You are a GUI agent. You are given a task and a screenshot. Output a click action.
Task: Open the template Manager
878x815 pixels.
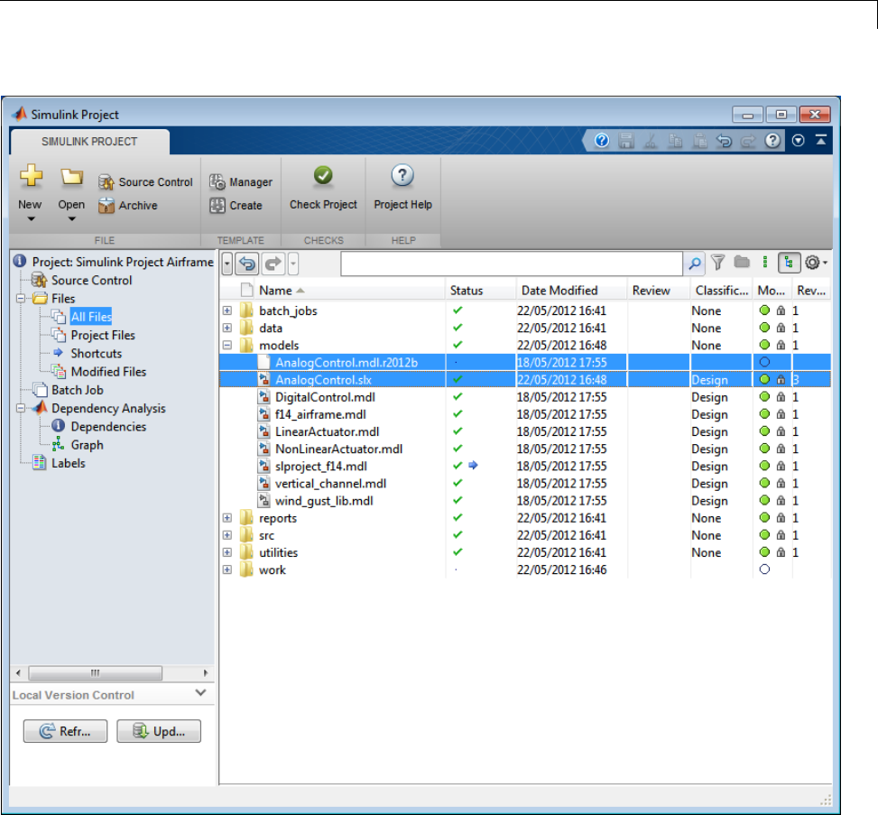pos(241,182)
